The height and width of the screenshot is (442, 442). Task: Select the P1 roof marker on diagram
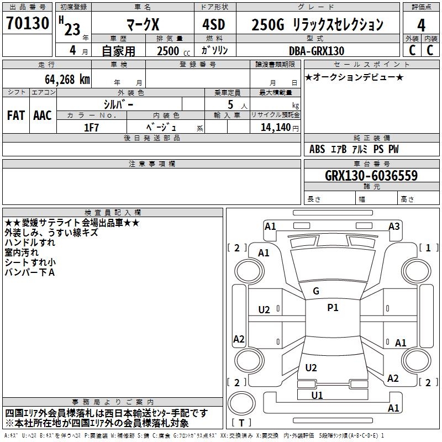(x=333, y=308)
